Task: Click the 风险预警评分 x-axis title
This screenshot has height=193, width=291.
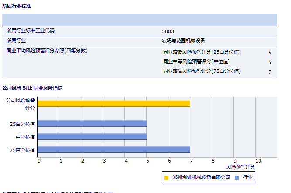Action: pyautogui.click(x=240, y=167)
